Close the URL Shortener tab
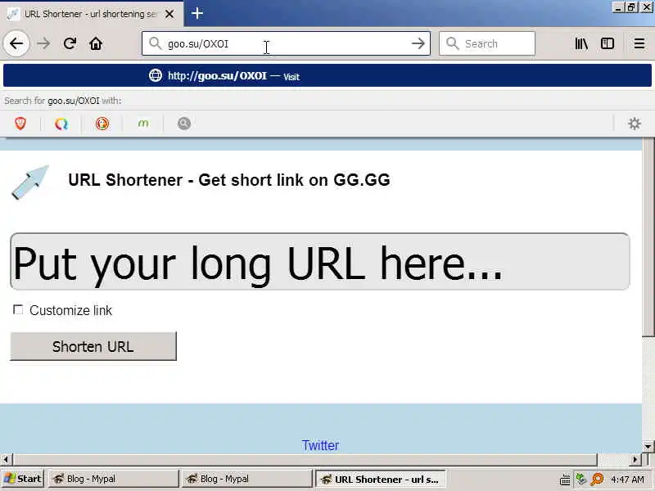 click(x=169, y=14)
